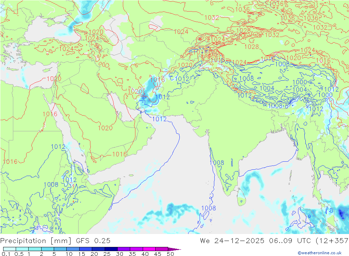Click the '10' legend scale label
349x256 pixels.
point(69,254)
